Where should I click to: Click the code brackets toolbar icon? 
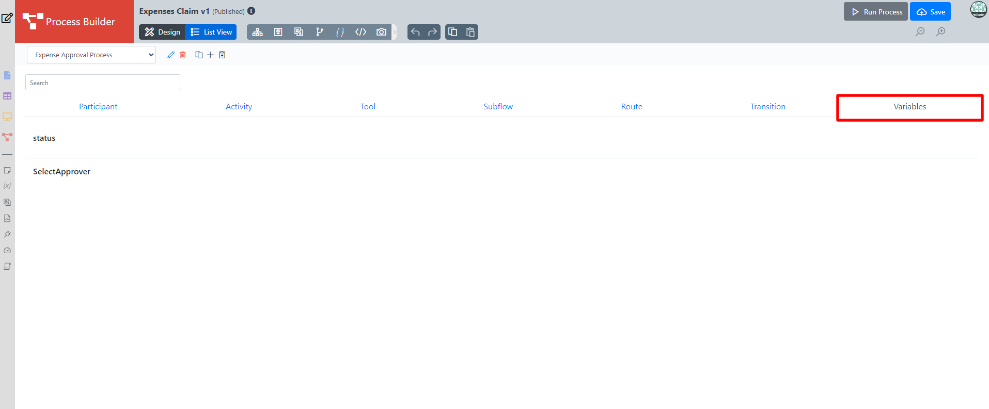(x=360, y=32)
